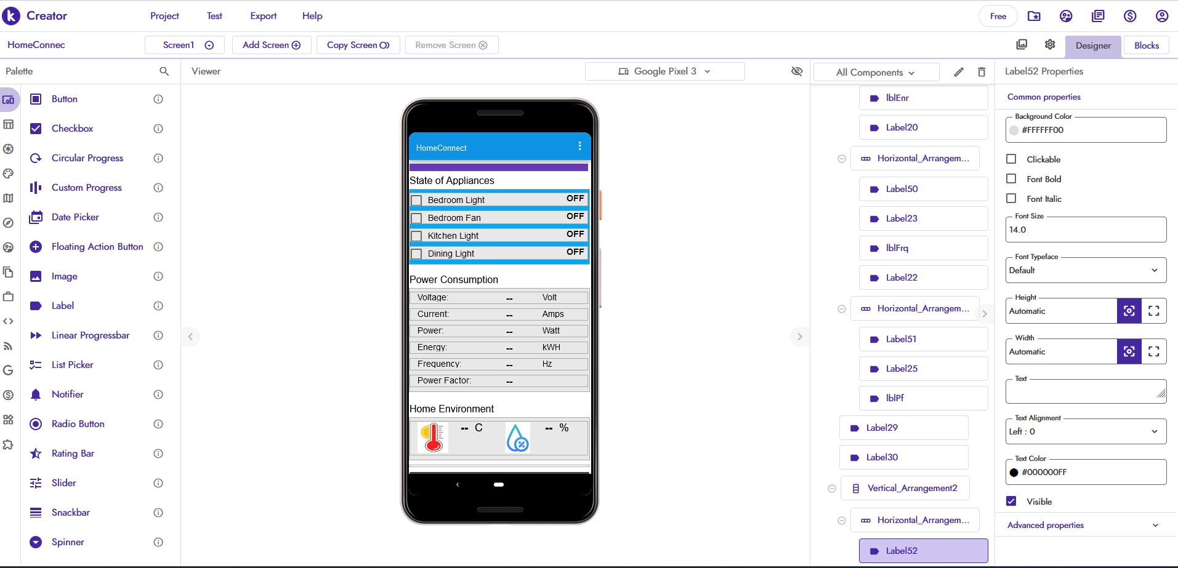
Task: Open the Test menu
Action: (x=214, y=16)
